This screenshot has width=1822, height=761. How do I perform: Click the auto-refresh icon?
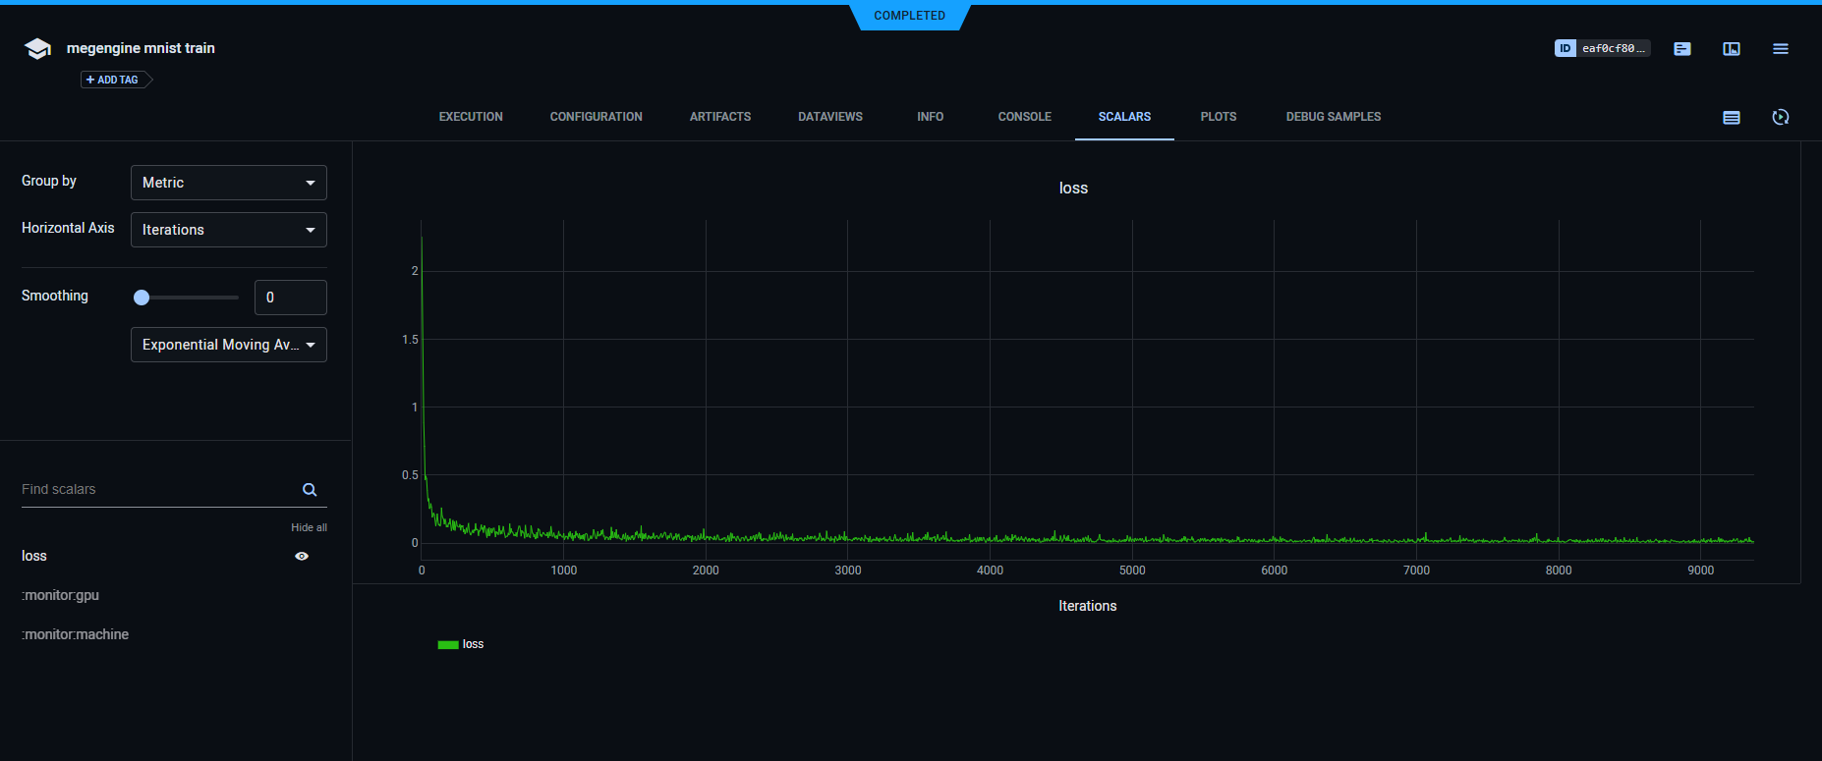click(x=1780, y=118)
